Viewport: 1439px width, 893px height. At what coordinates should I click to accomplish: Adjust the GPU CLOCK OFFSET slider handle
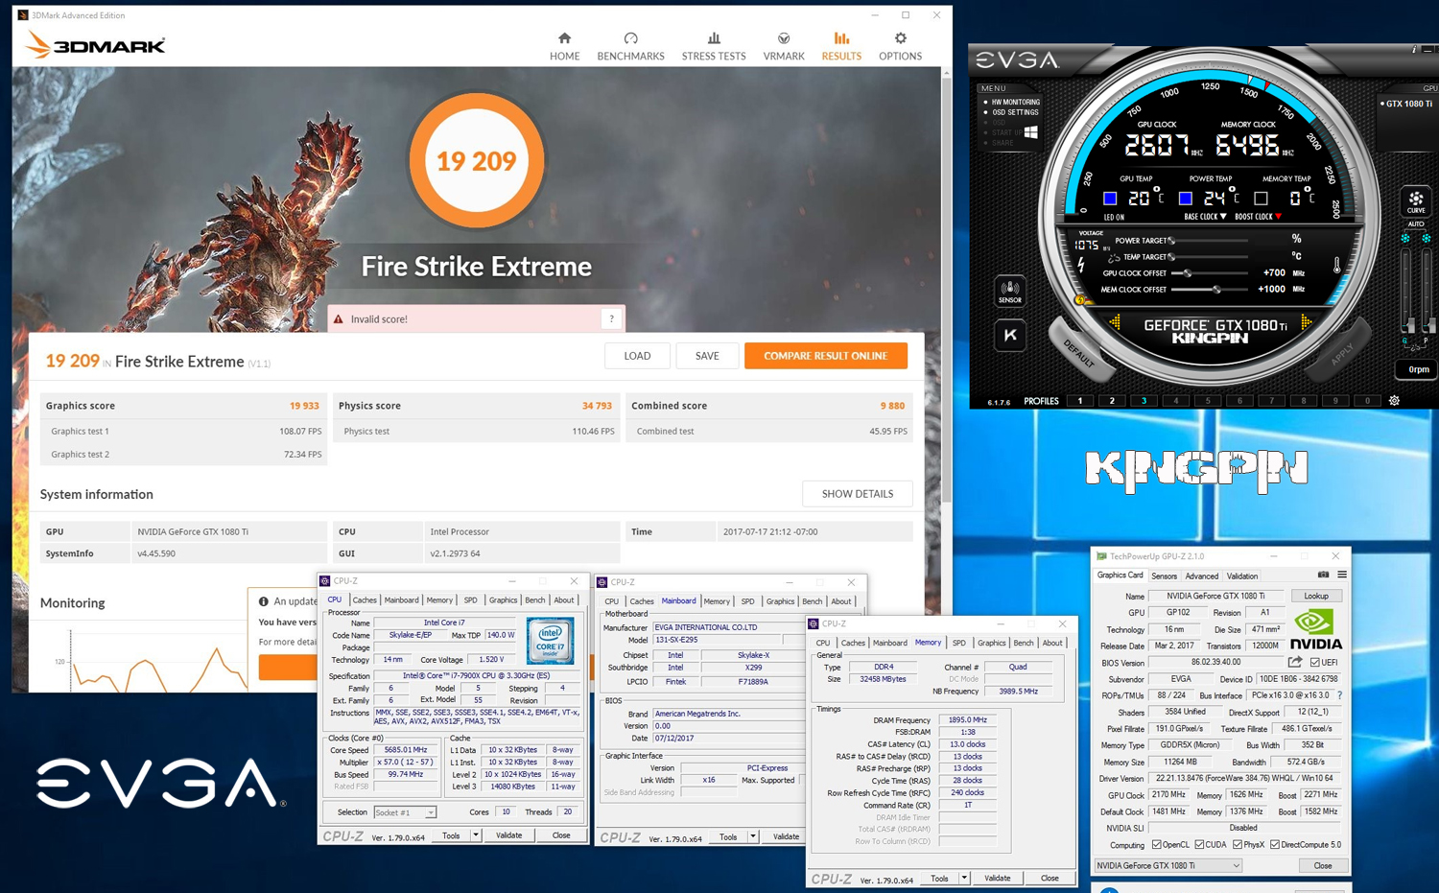1187,273
